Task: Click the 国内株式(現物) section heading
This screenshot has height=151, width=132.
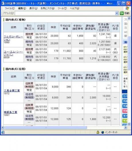Action: tap(15, 20)
